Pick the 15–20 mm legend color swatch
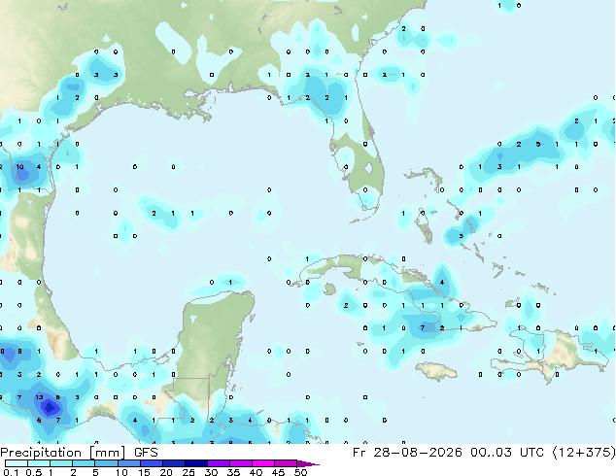The image size is (616, 476). point(151,463)
